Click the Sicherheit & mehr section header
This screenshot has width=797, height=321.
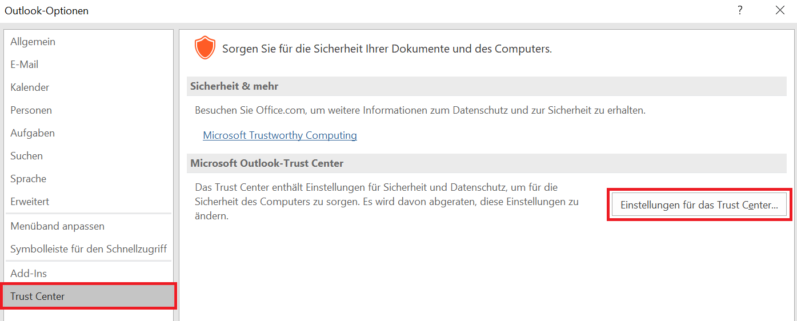(234, 86)
